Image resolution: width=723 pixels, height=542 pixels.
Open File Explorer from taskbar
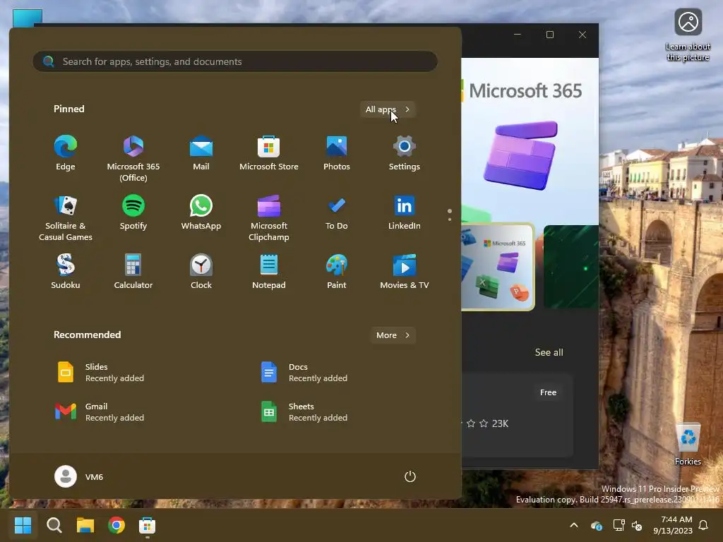point(85,525)
